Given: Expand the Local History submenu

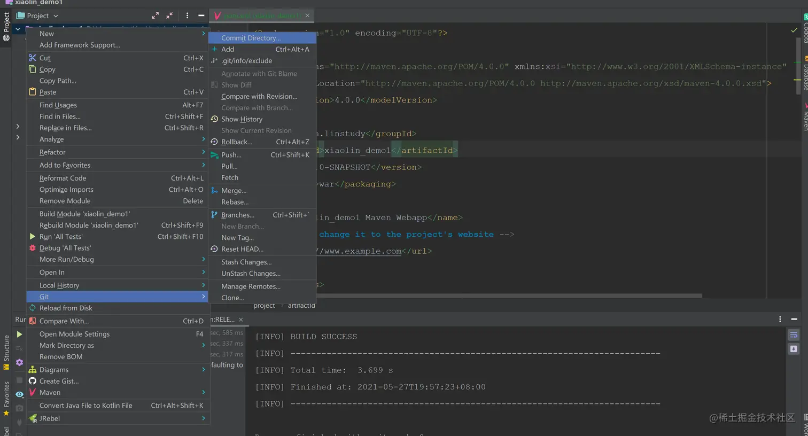Looking at the screenshot, I should point(118,285).
